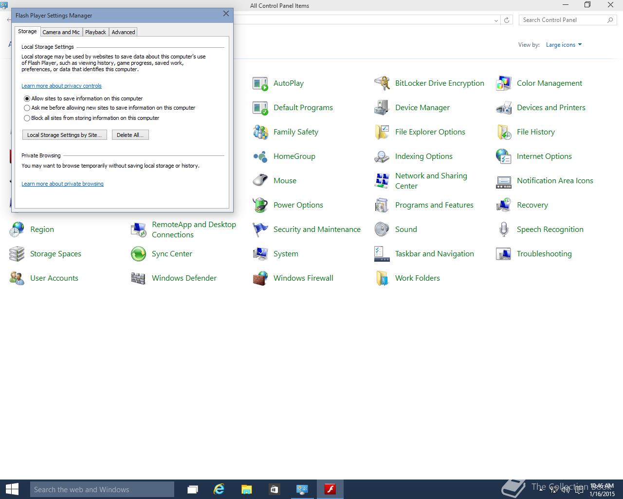Open the Sync Center icon
The width and height of the screenshot is (623, 499).
[x=139, y=254]
